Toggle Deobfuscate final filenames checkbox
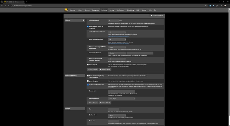This screenshot has width=230, height=126. click(x=88, y=85)
